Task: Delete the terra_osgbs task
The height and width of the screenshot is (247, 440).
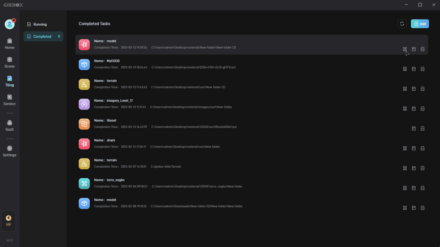Action: [x=423, y=188]
